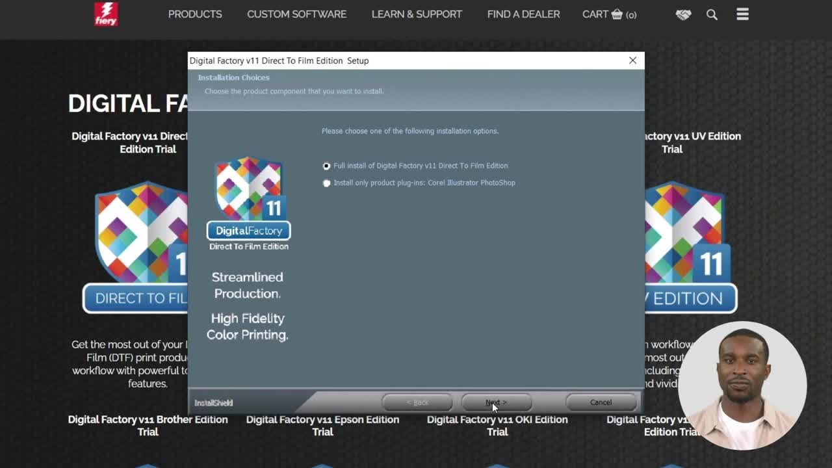Click the setup dialog title bar text

279,60
